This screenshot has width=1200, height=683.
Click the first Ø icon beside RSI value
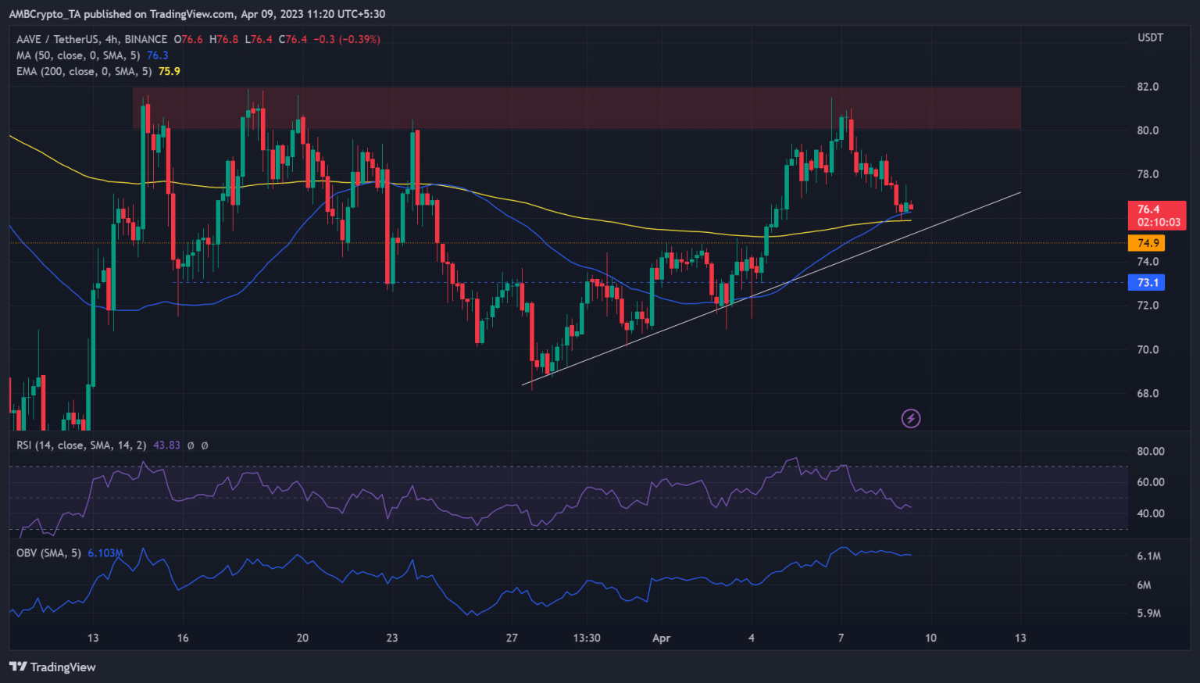[x=191, y=445]
